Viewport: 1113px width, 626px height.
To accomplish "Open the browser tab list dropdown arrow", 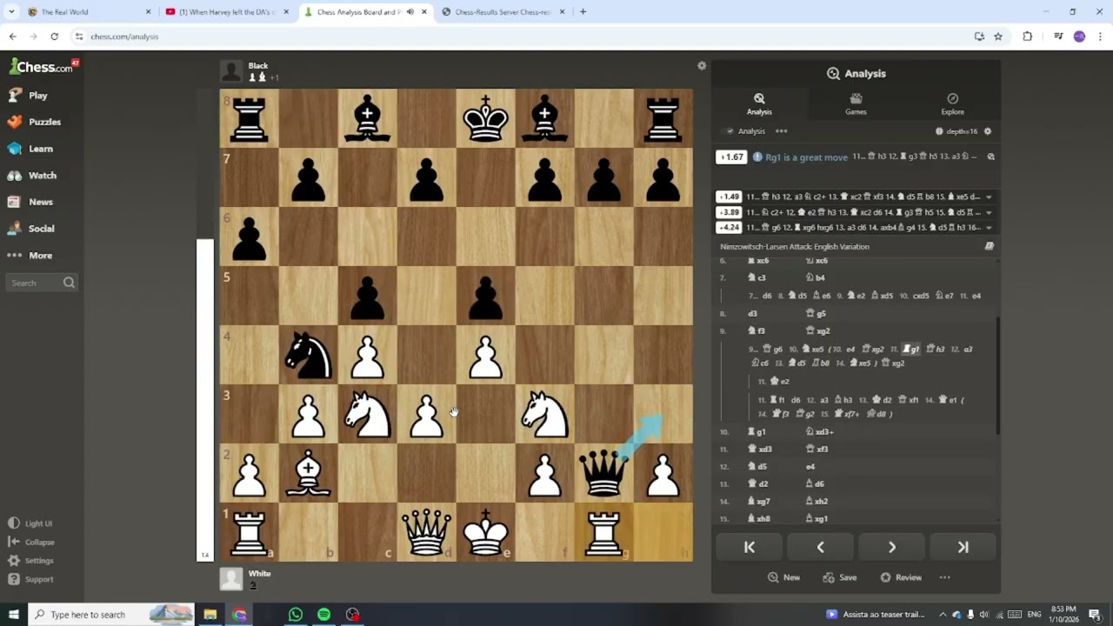I will pos(11,12).
